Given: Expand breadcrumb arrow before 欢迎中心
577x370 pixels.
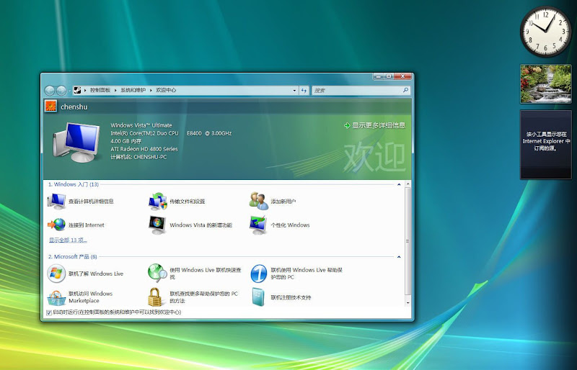Looking at the screenshot, I should point(151,90).
